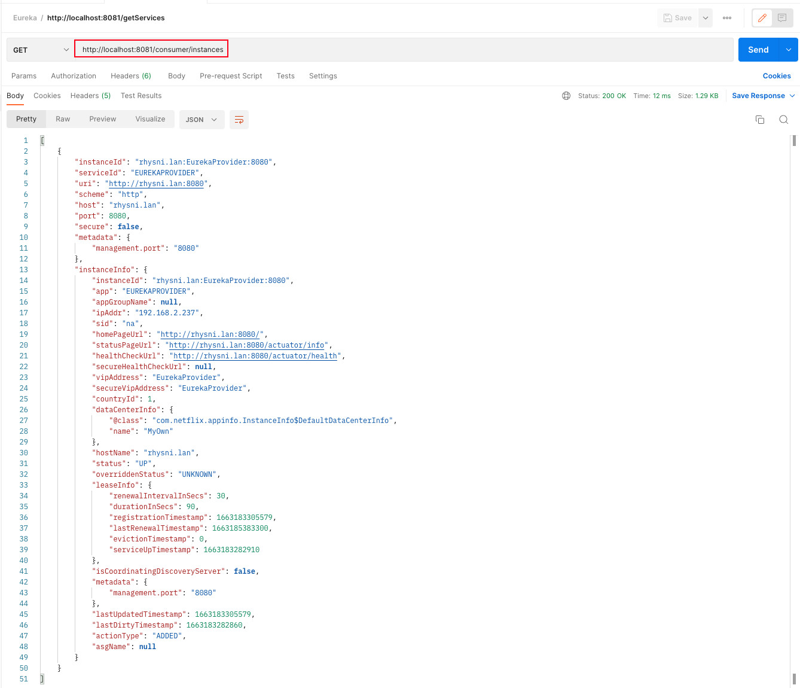Viewport: 800px width, 688px height.
Task: Open the JSON format dropdown
Action: click(202, 120)
